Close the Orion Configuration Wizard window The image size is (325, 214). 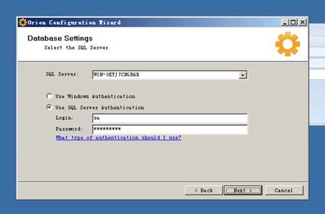pyautogui.click(x=303, y=22)
